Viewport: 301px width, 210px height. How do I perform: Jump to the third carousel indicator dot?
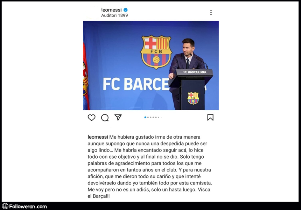(150, 117)
